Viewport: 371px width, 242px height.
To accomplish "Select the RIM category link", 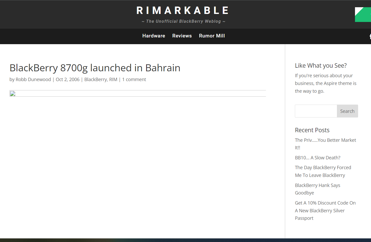I will (113, 80).
